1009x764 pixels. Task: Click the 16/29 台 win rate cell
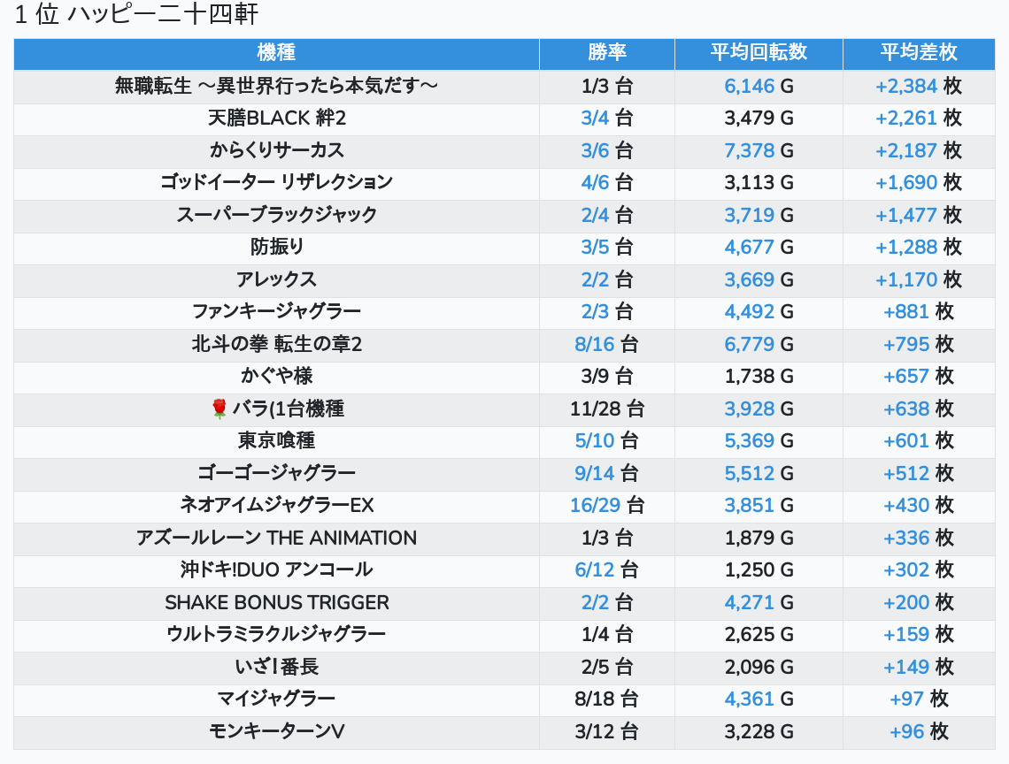click(606, 505)
